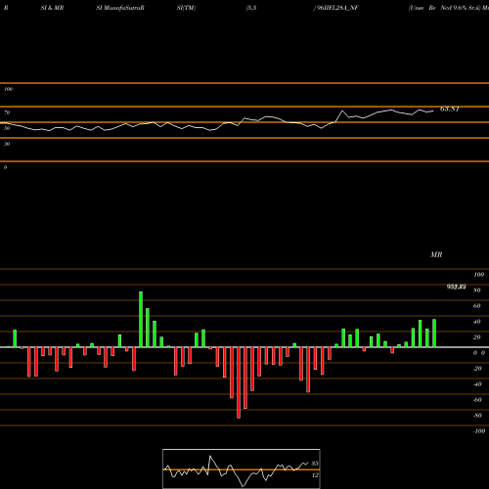The height and width of the screenshot is (489, 489).
Task: Open the mini RSI overview chart thumbnail
Action: [x=242, y=468]
